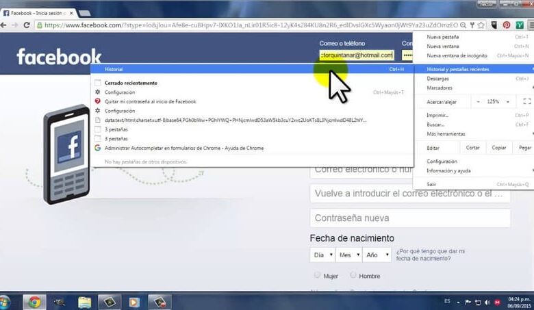Click the ES language indicator
Viewport: 534px width, 310px height.
(x=447, y=301)
